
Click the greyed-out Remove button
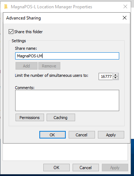tap(49, 66)
